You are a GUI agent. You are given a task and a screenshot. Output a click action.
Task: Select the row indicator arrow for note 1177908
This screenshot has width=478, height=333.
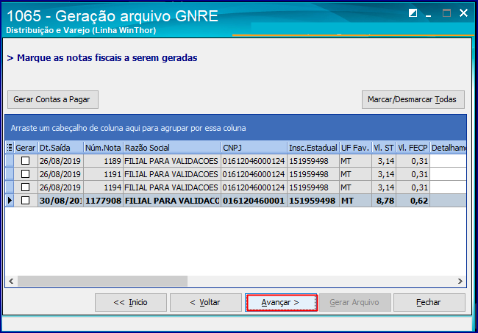tap(10, 201)
